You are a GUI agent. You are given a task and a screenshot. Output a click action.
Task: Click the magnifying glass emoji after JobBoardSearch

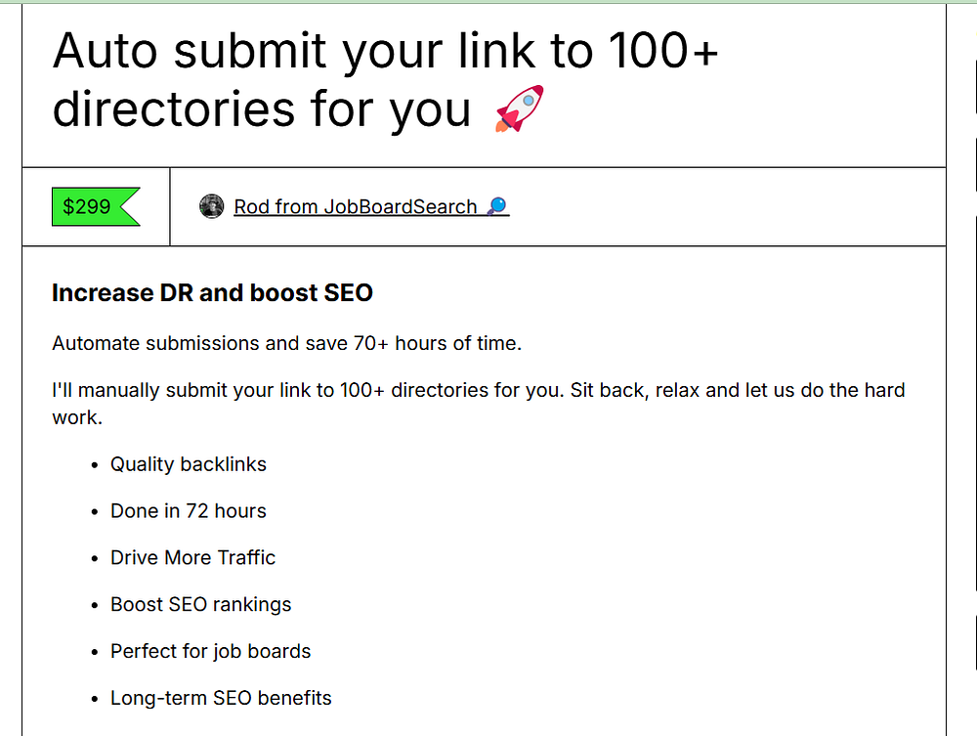(497, 206)
